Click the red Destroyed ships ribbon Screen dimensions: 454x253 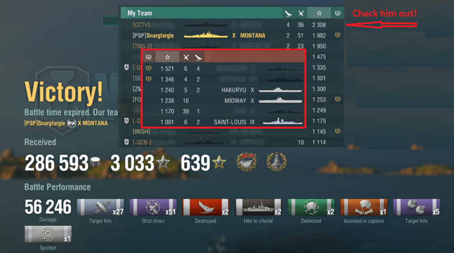[205, 207]
